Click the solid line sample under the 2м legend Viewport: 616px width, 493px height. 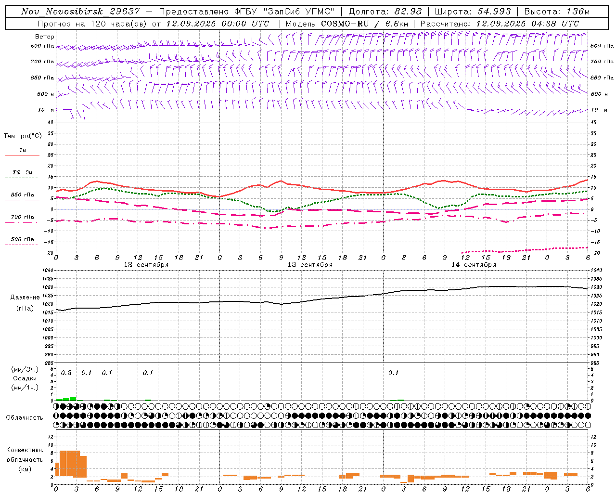pyautogui.click(x=22, y=156)
